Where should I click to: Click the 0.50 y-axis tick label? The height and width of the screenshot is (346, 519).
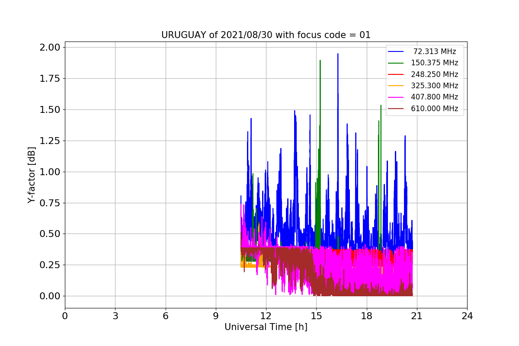50,234
